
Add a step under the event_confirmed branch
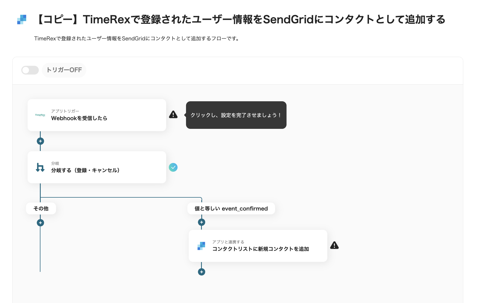point(202,222)
